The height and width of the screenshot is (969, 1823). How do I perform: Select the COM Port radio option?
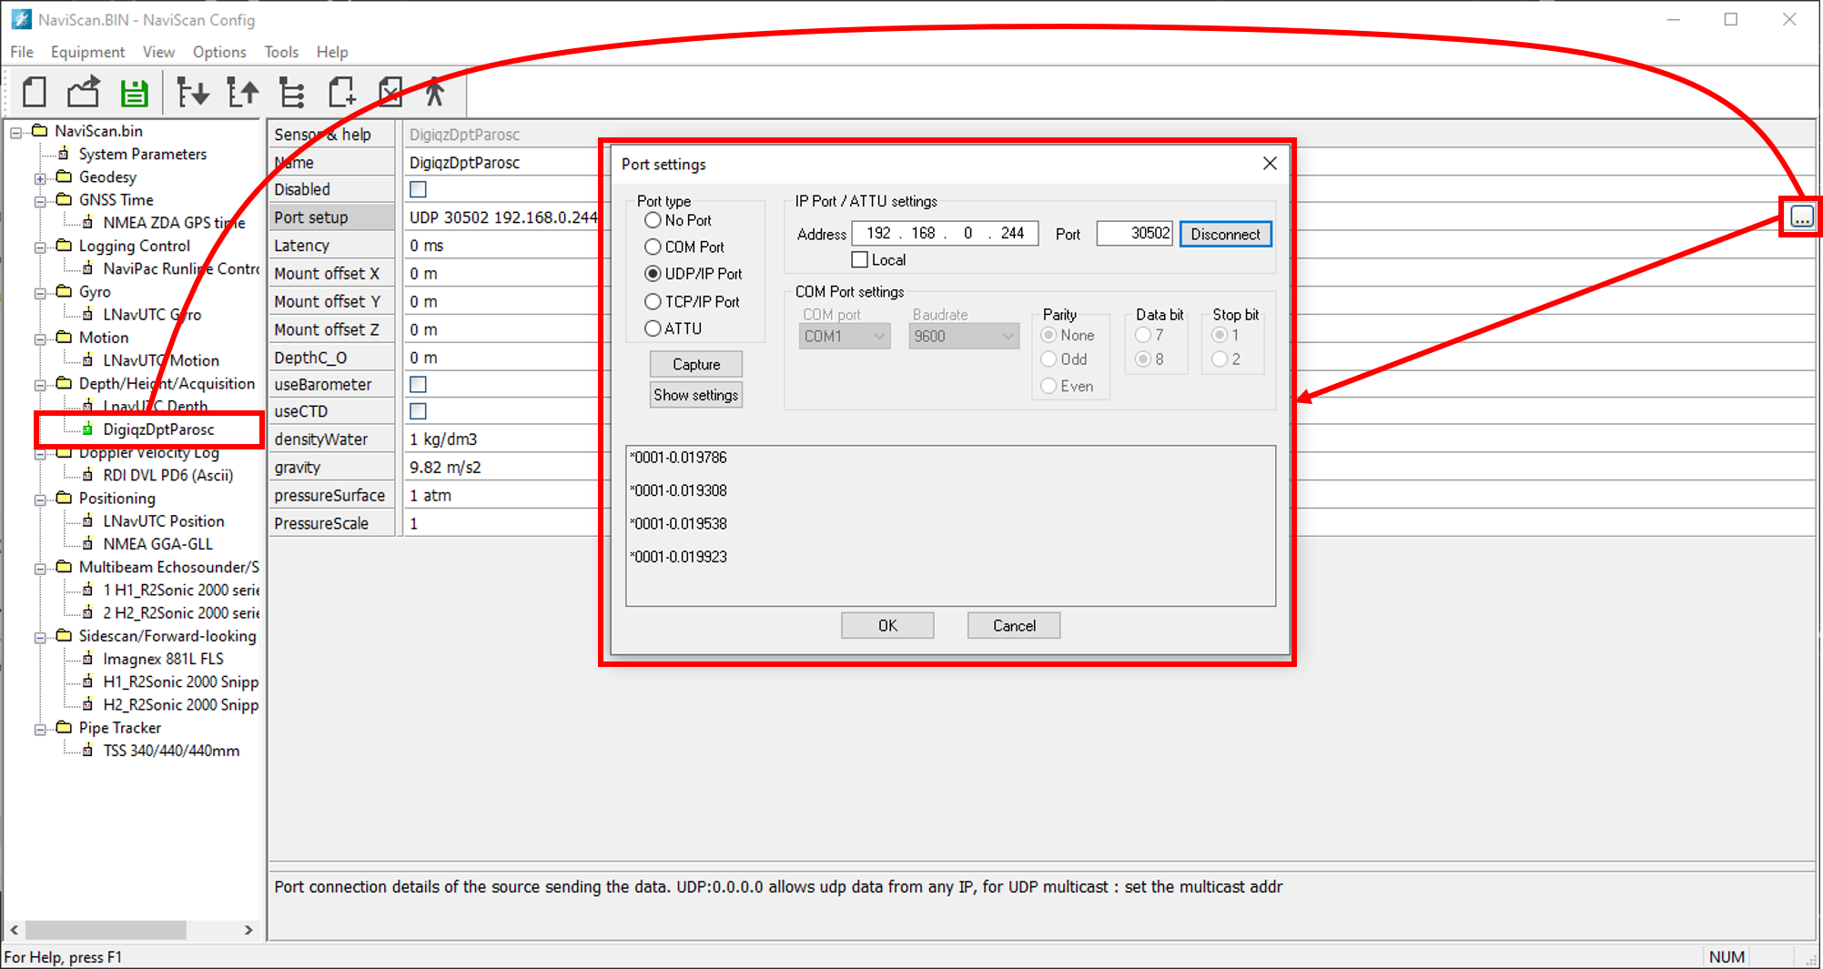[653, 247]
